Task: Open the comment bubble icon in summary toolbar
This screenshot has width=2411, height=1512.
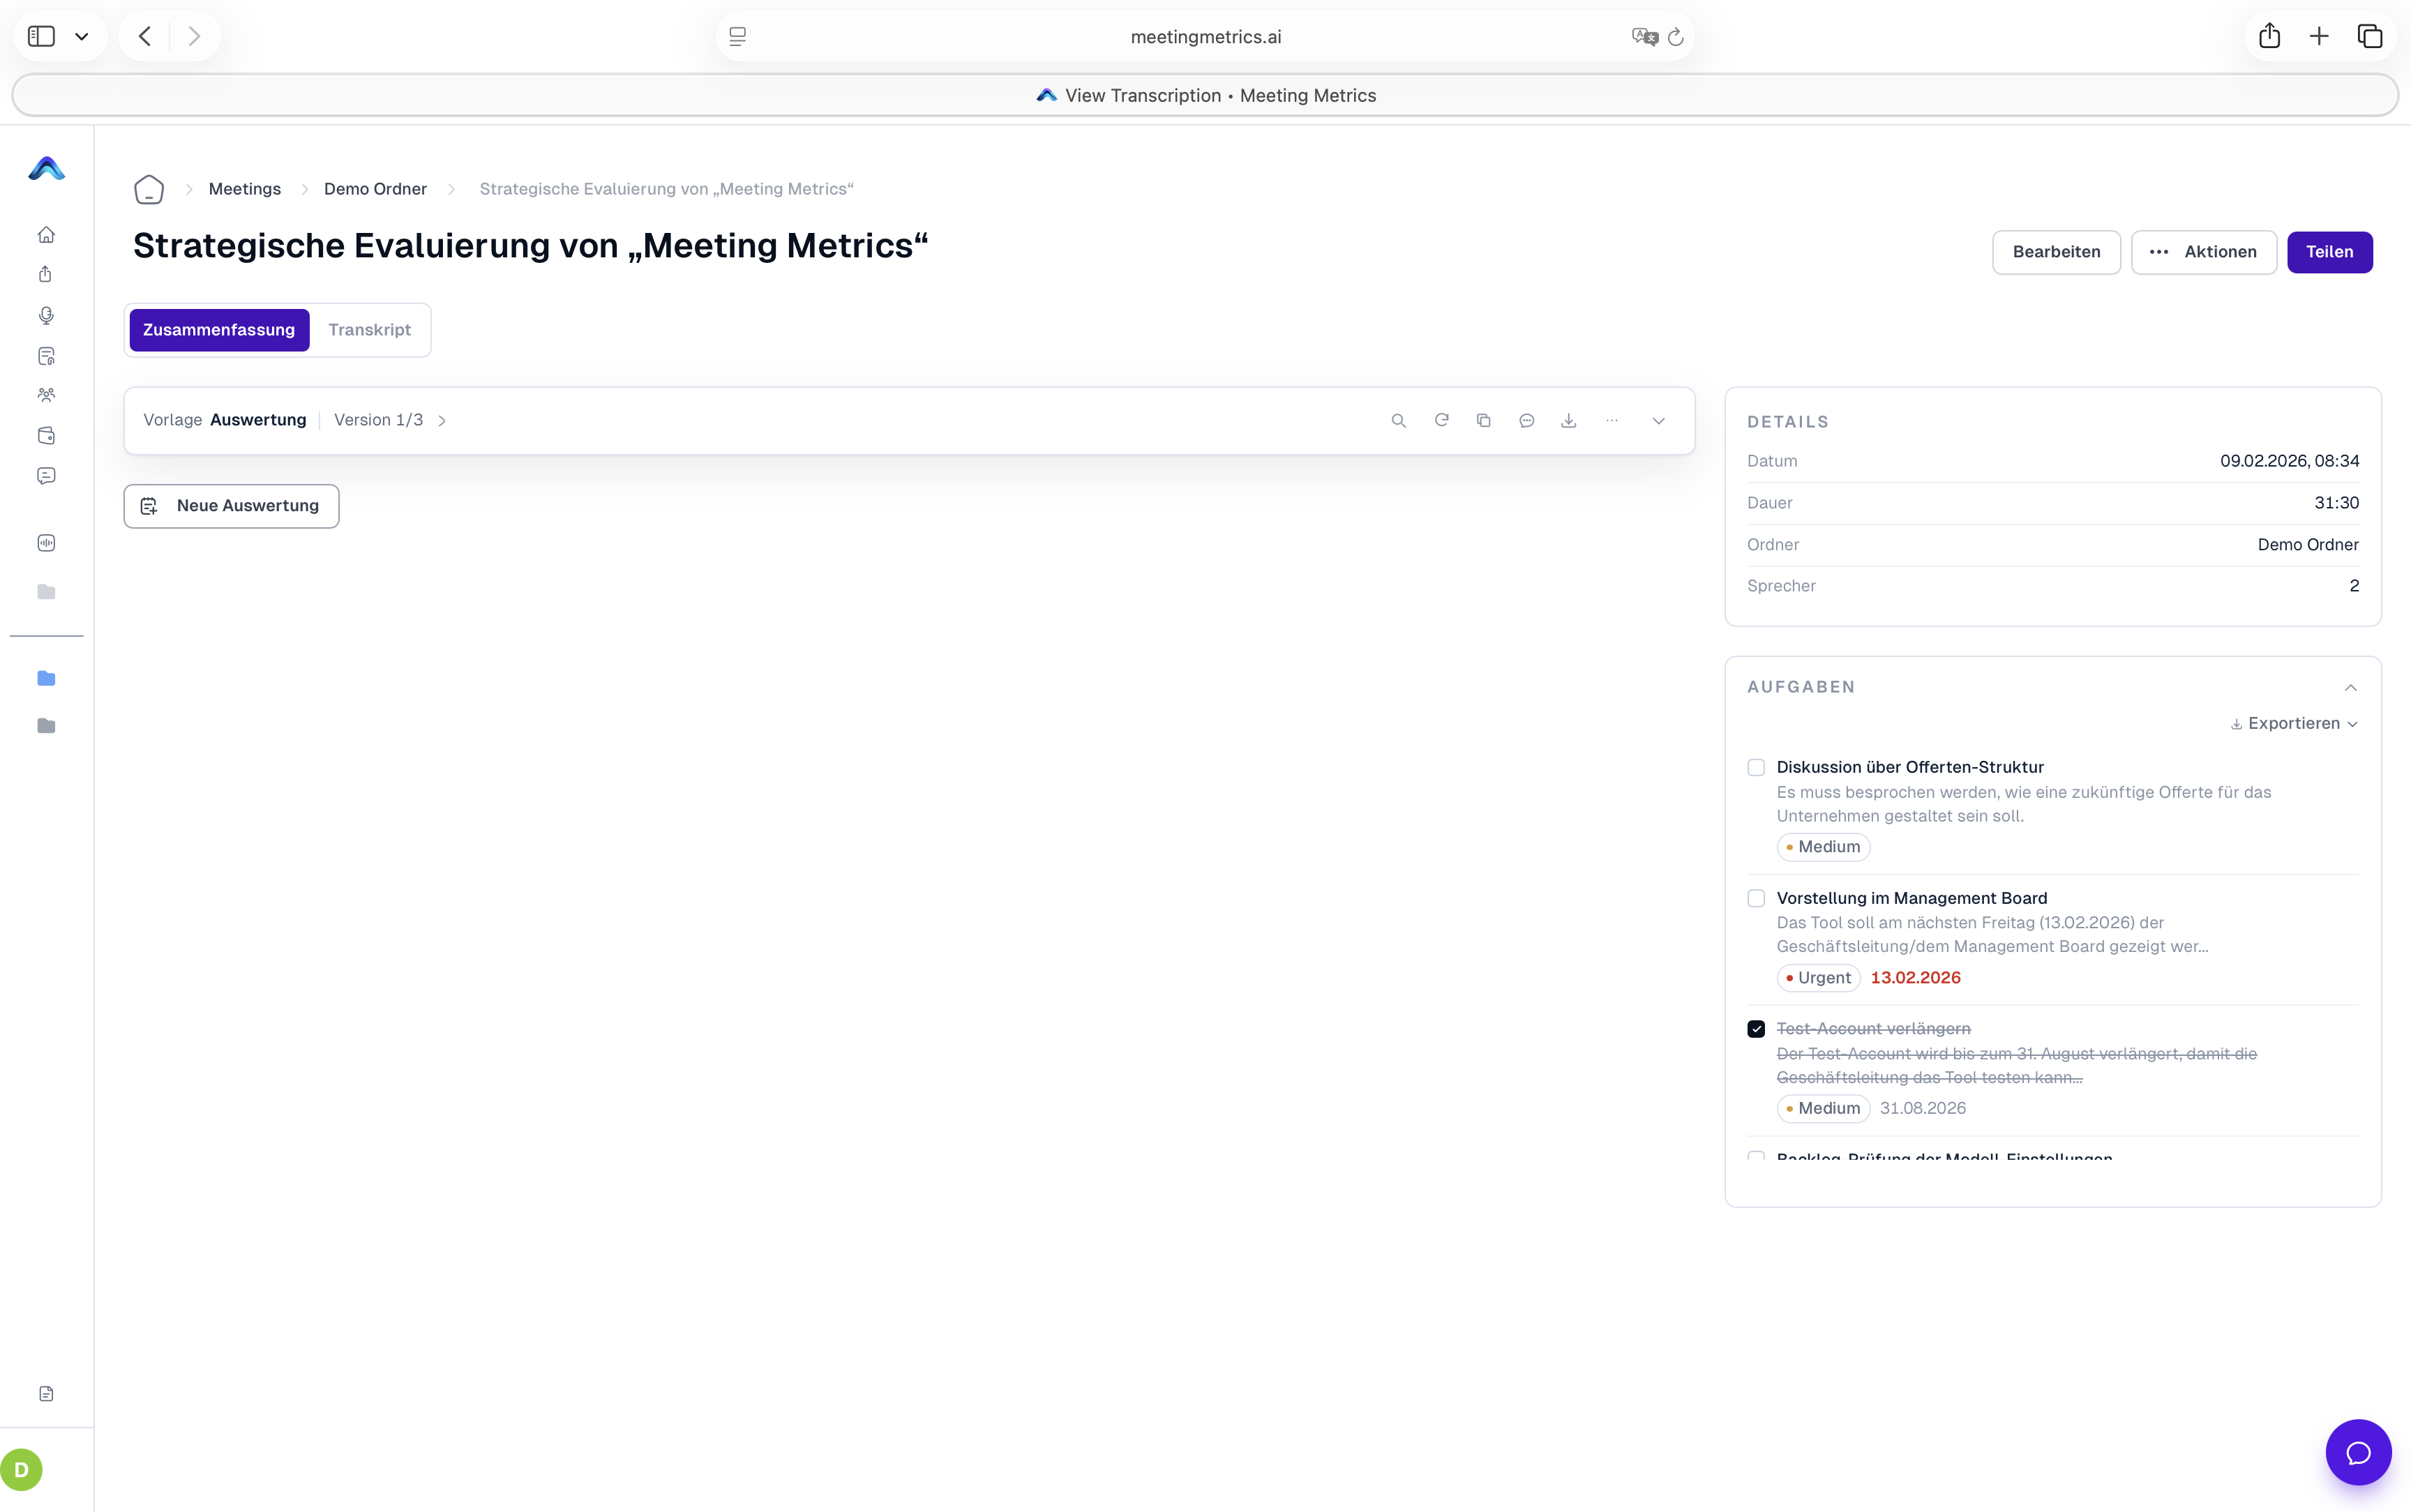Action: point(1527,421)
